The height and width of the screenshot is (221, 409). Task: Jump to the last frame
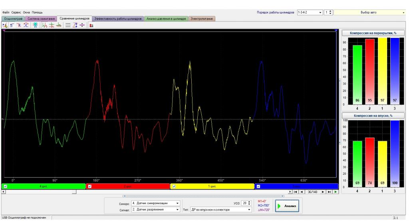329,192
